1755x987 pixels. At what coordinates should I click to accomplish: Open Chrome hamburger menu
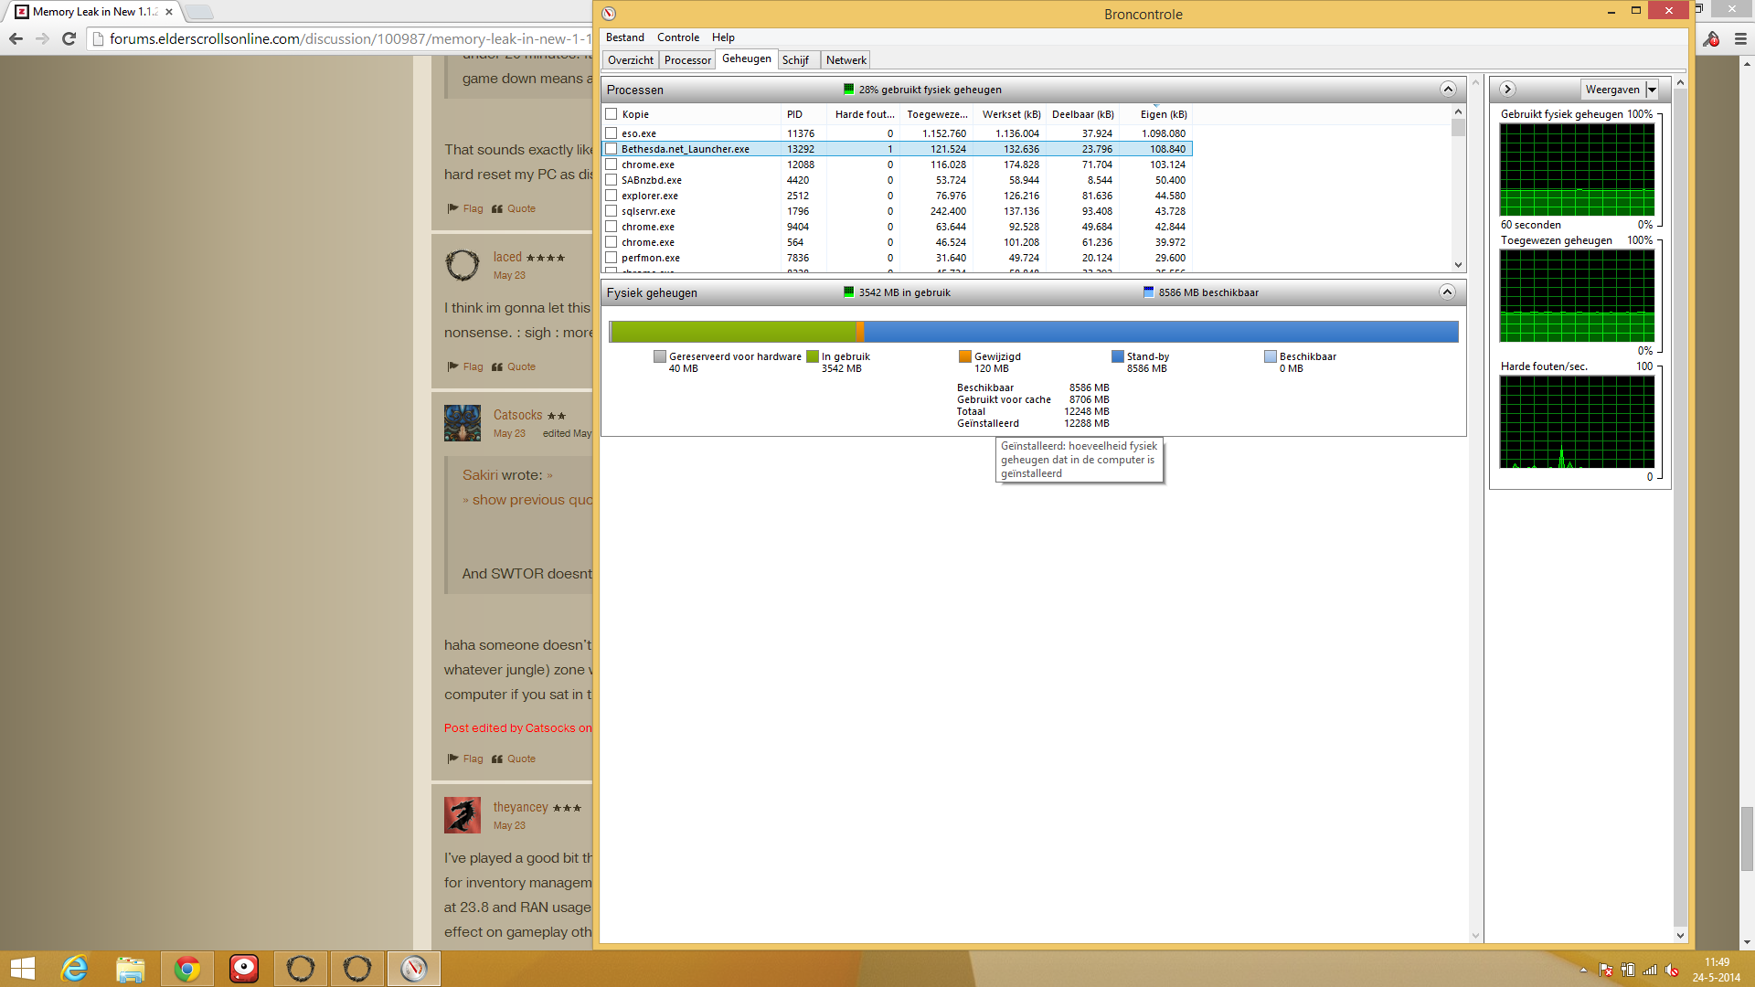pos(1740,38)
